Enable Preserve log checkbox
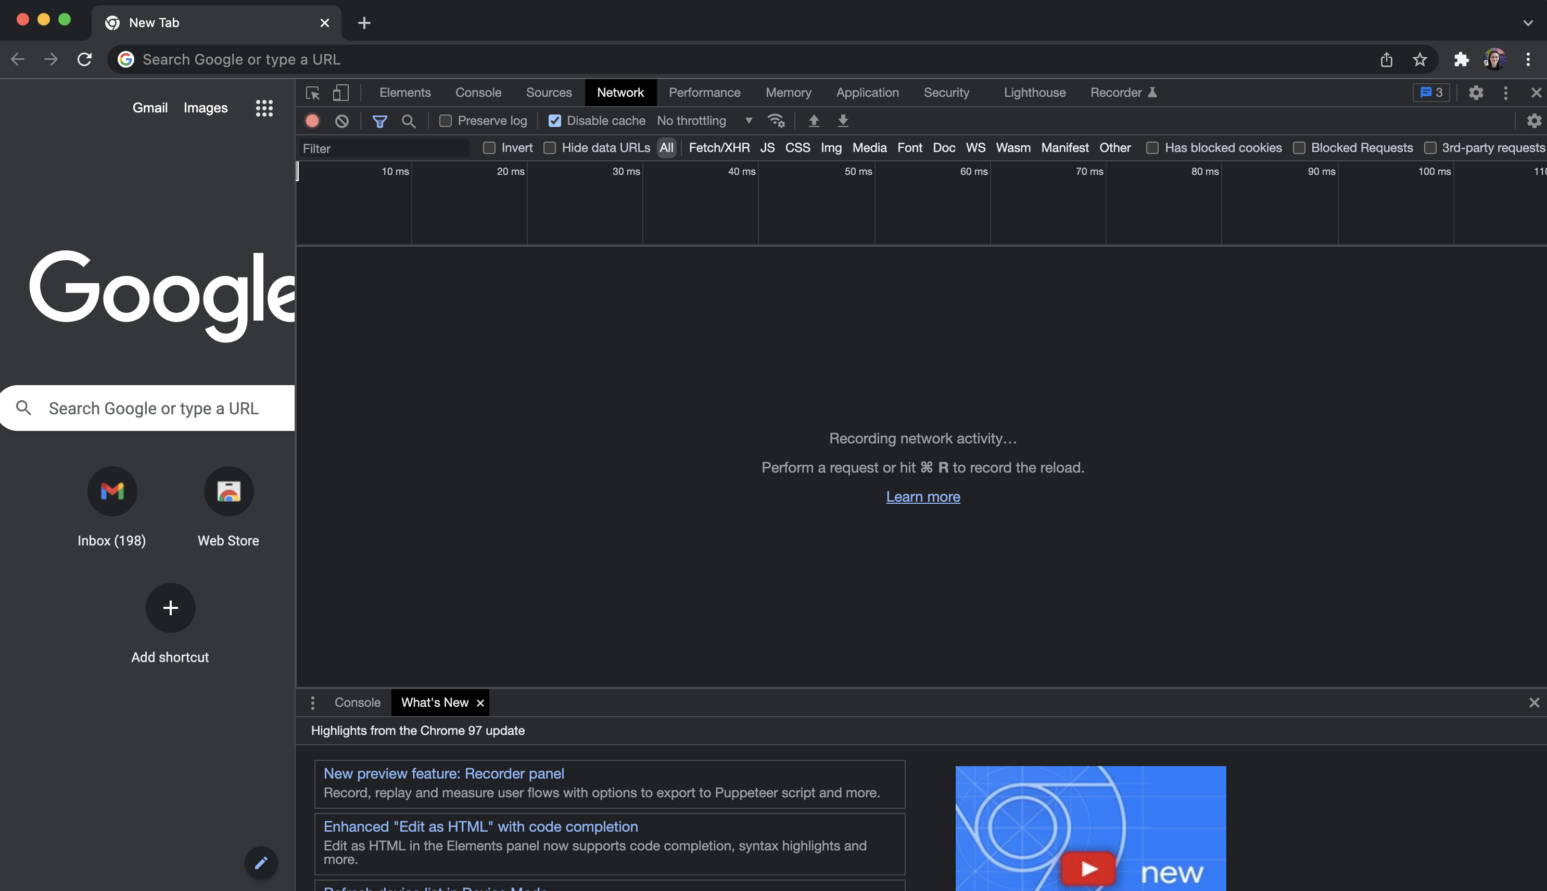The image size is (1547, 891). coord(446,121)
